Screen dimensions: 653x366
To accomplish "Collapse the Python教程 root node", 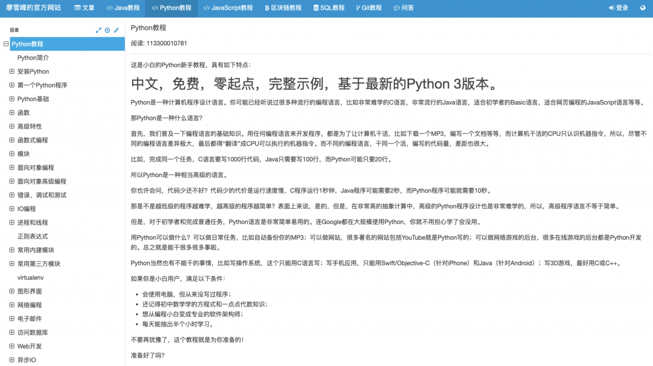I will (6, 44).
